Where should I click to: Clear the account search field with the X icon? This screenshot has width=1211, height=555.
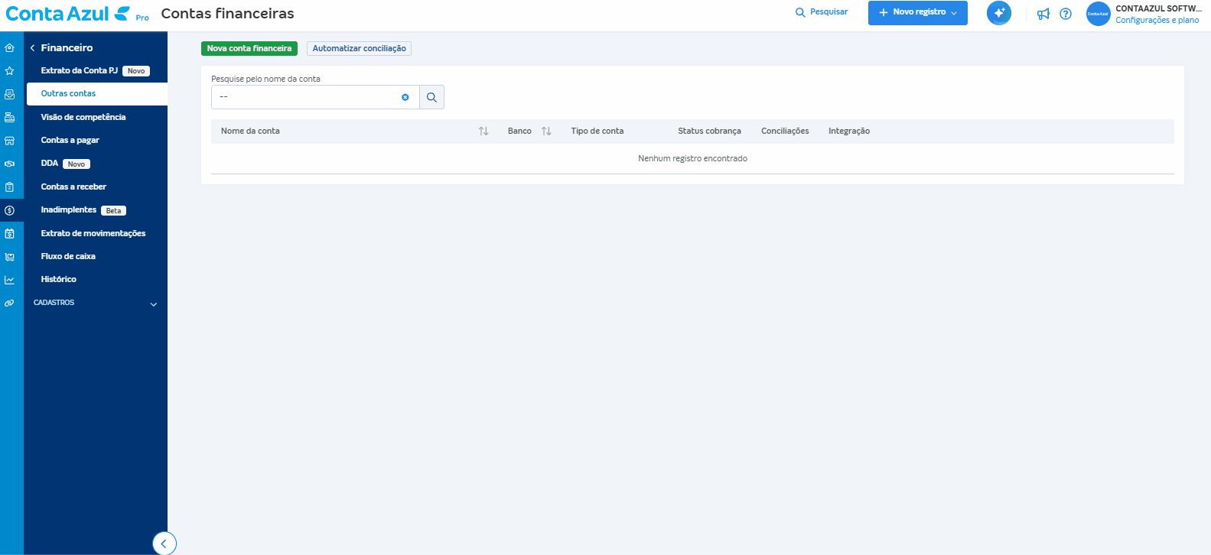click(x=405, y=97)
